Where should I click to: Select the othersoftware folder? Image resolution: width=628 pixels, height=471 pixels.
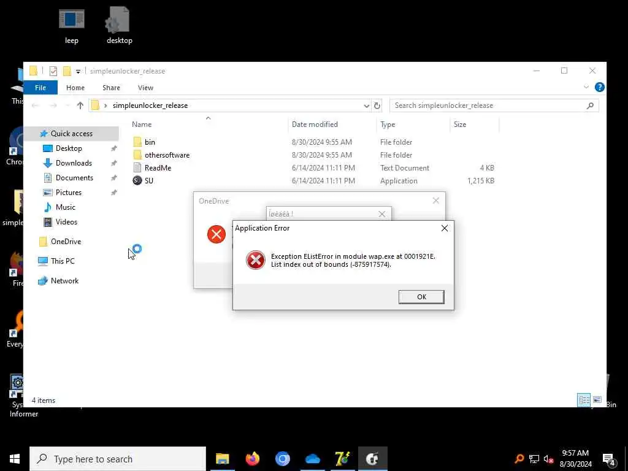click(167, 155)
